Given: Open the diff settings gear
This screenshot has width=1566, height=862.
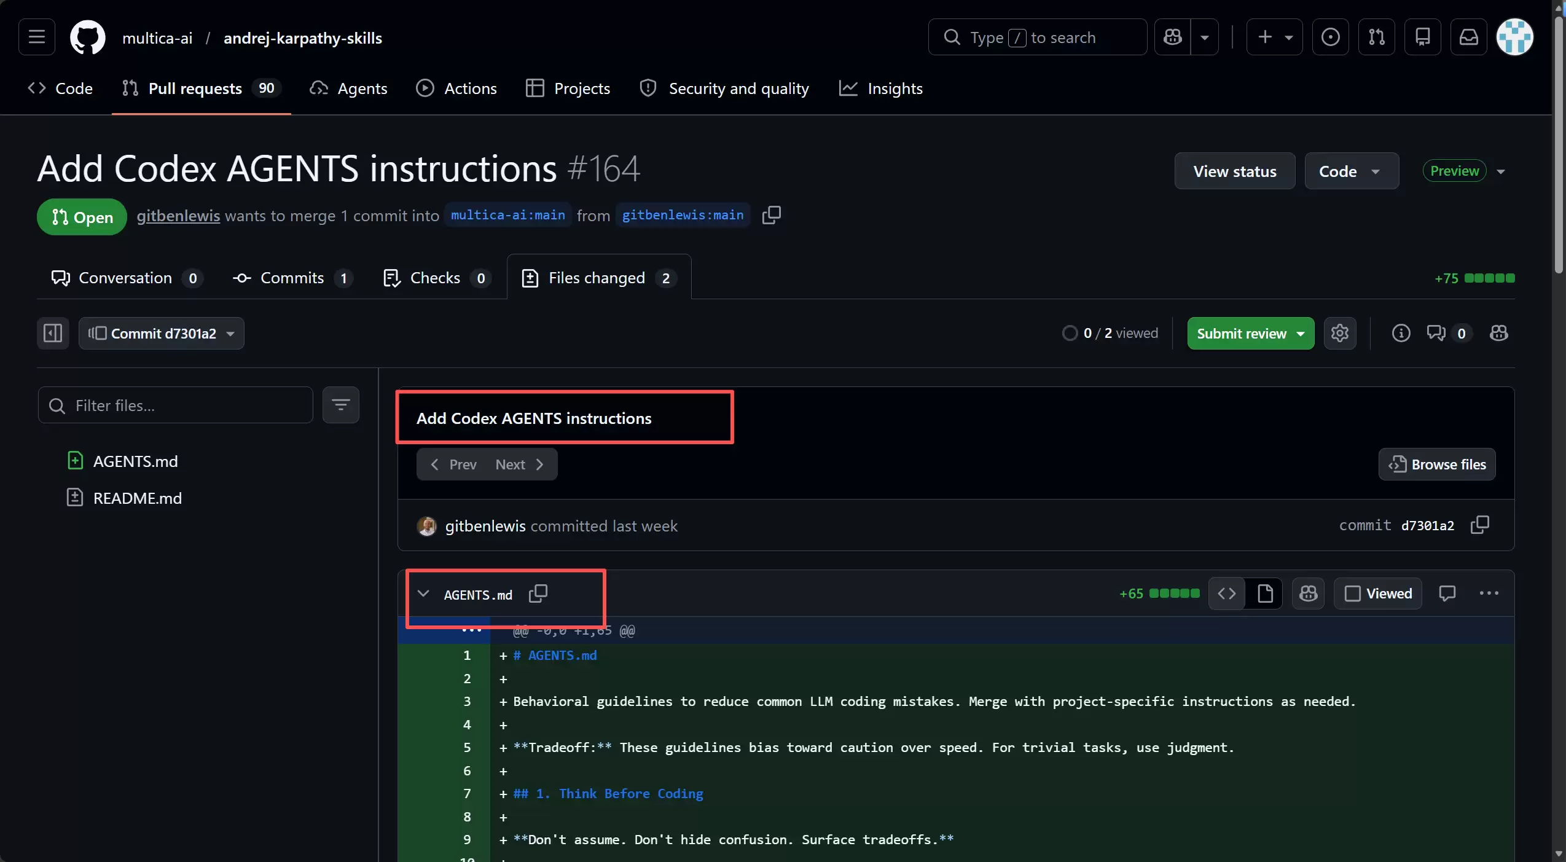Looking at the screenshot, I should [x=1339, y=333].
